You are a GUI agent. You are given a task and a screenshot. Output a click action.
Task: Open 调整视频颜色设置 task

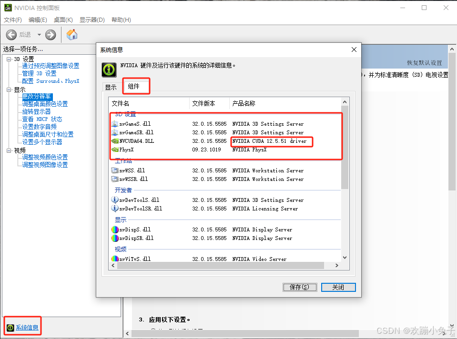click(x=45, y=157)
